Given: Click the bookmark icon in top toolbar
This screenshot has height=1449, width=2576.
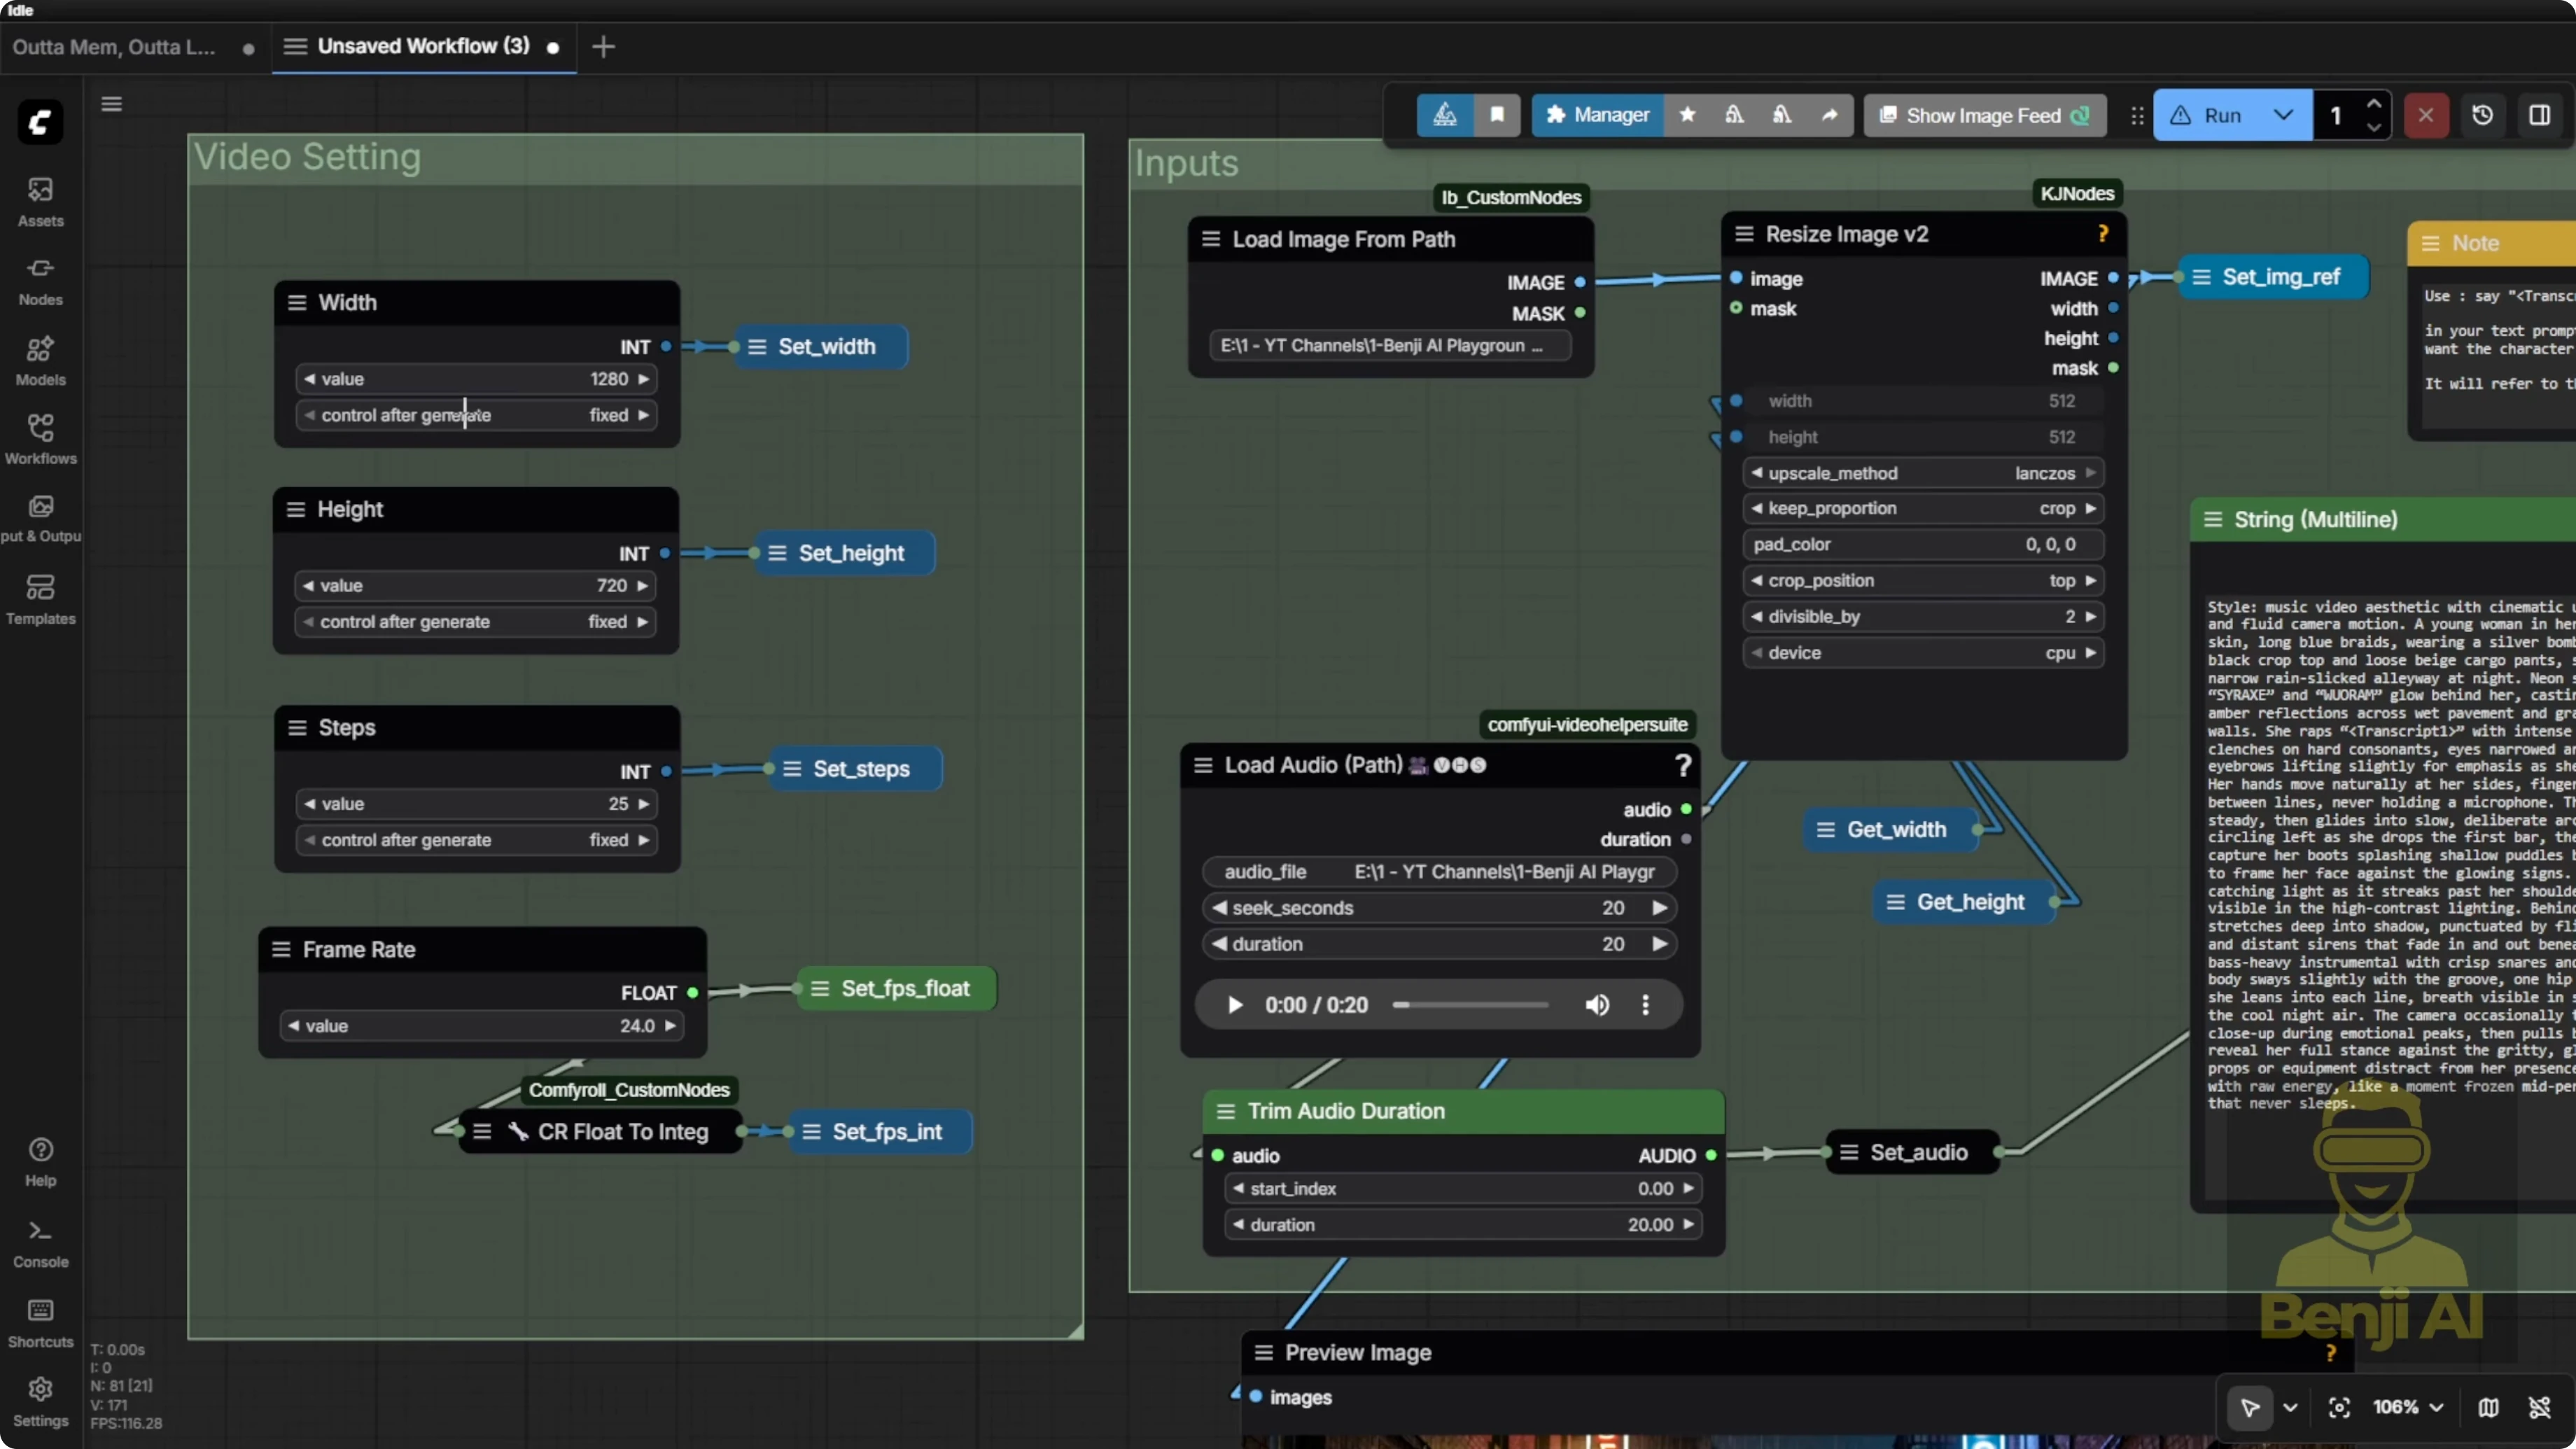Looking at the screenshot, I should pyautogui.click(x=1497, y=115).
